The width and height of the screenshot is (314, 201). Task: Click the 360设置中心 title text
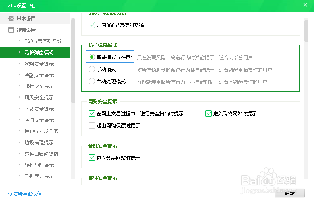pyautogui.click(x=22, y=5)
